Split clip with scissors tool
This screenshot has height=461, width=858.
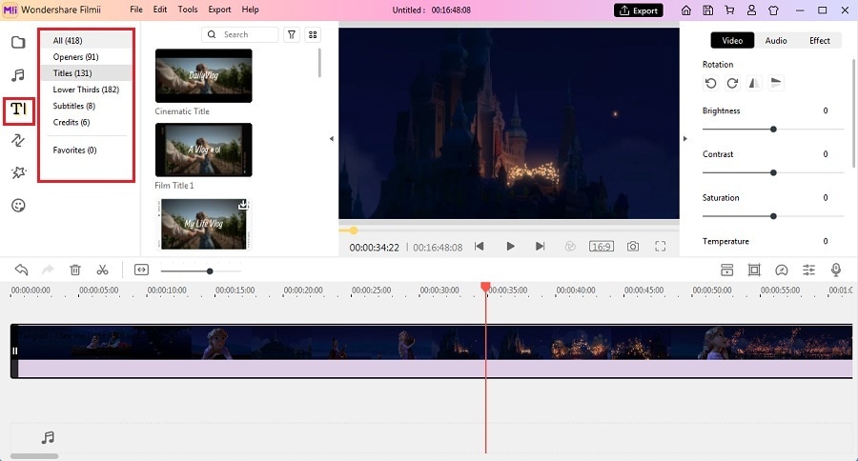(x=102, y=270)
